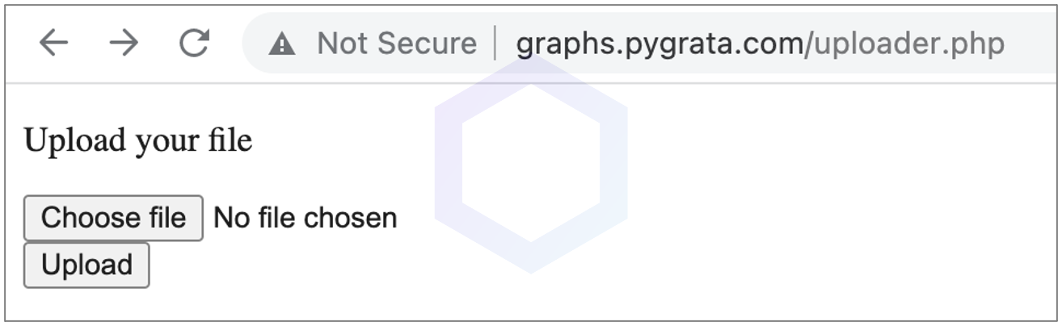Click the browser forward arrow
The image size is (1062, 326).
point(124,43)
